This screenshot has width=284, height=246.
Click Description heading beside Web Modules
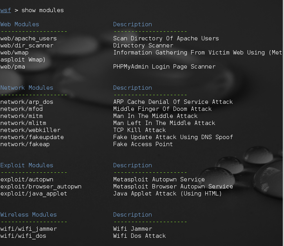click(132, 24)
